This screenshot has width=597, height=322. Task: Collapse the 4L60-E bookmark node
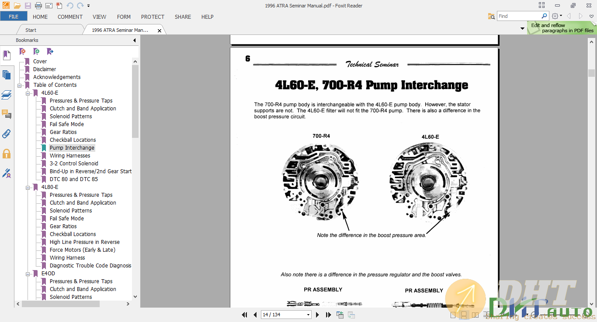tap(28, 93)
